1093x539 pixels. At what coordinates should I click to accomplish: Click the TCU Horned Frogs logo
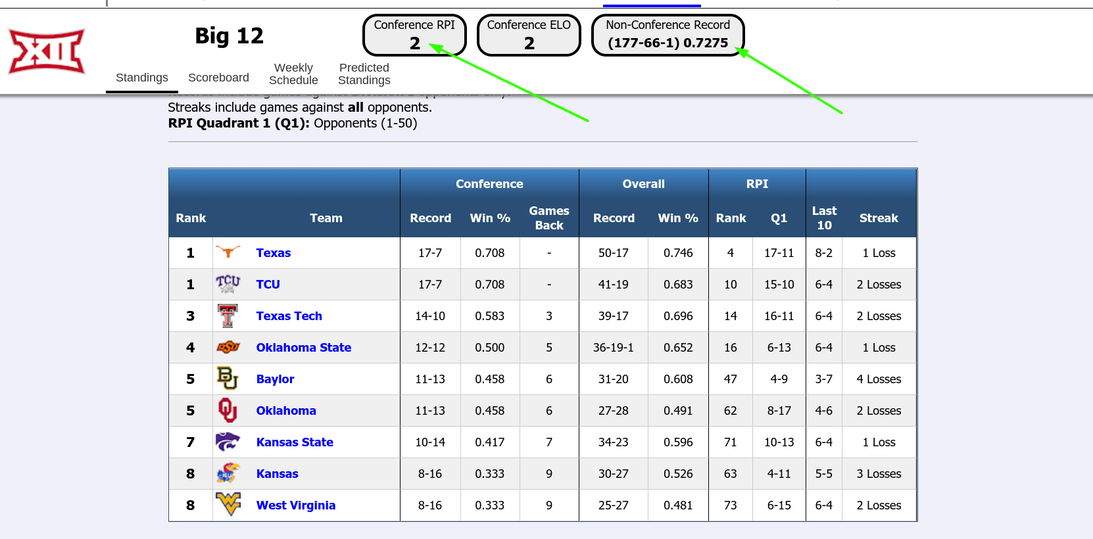228,284
